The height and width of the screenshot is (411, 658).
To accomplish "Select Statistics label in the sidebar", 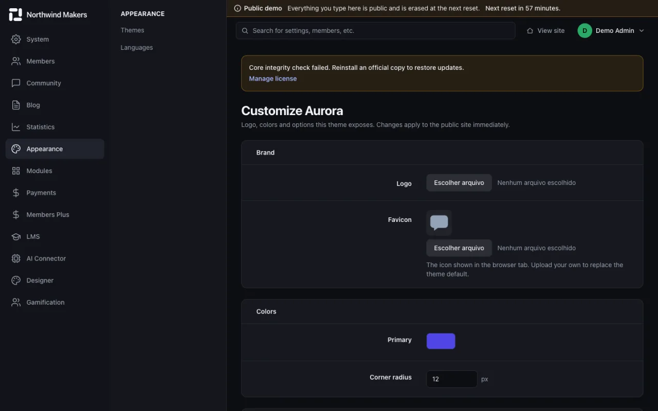I will [41, 127].
